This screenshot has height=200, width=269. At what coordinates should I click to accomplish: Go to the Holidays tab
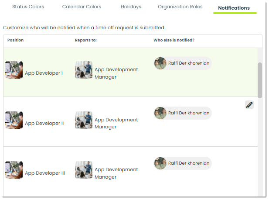(131, 7)
